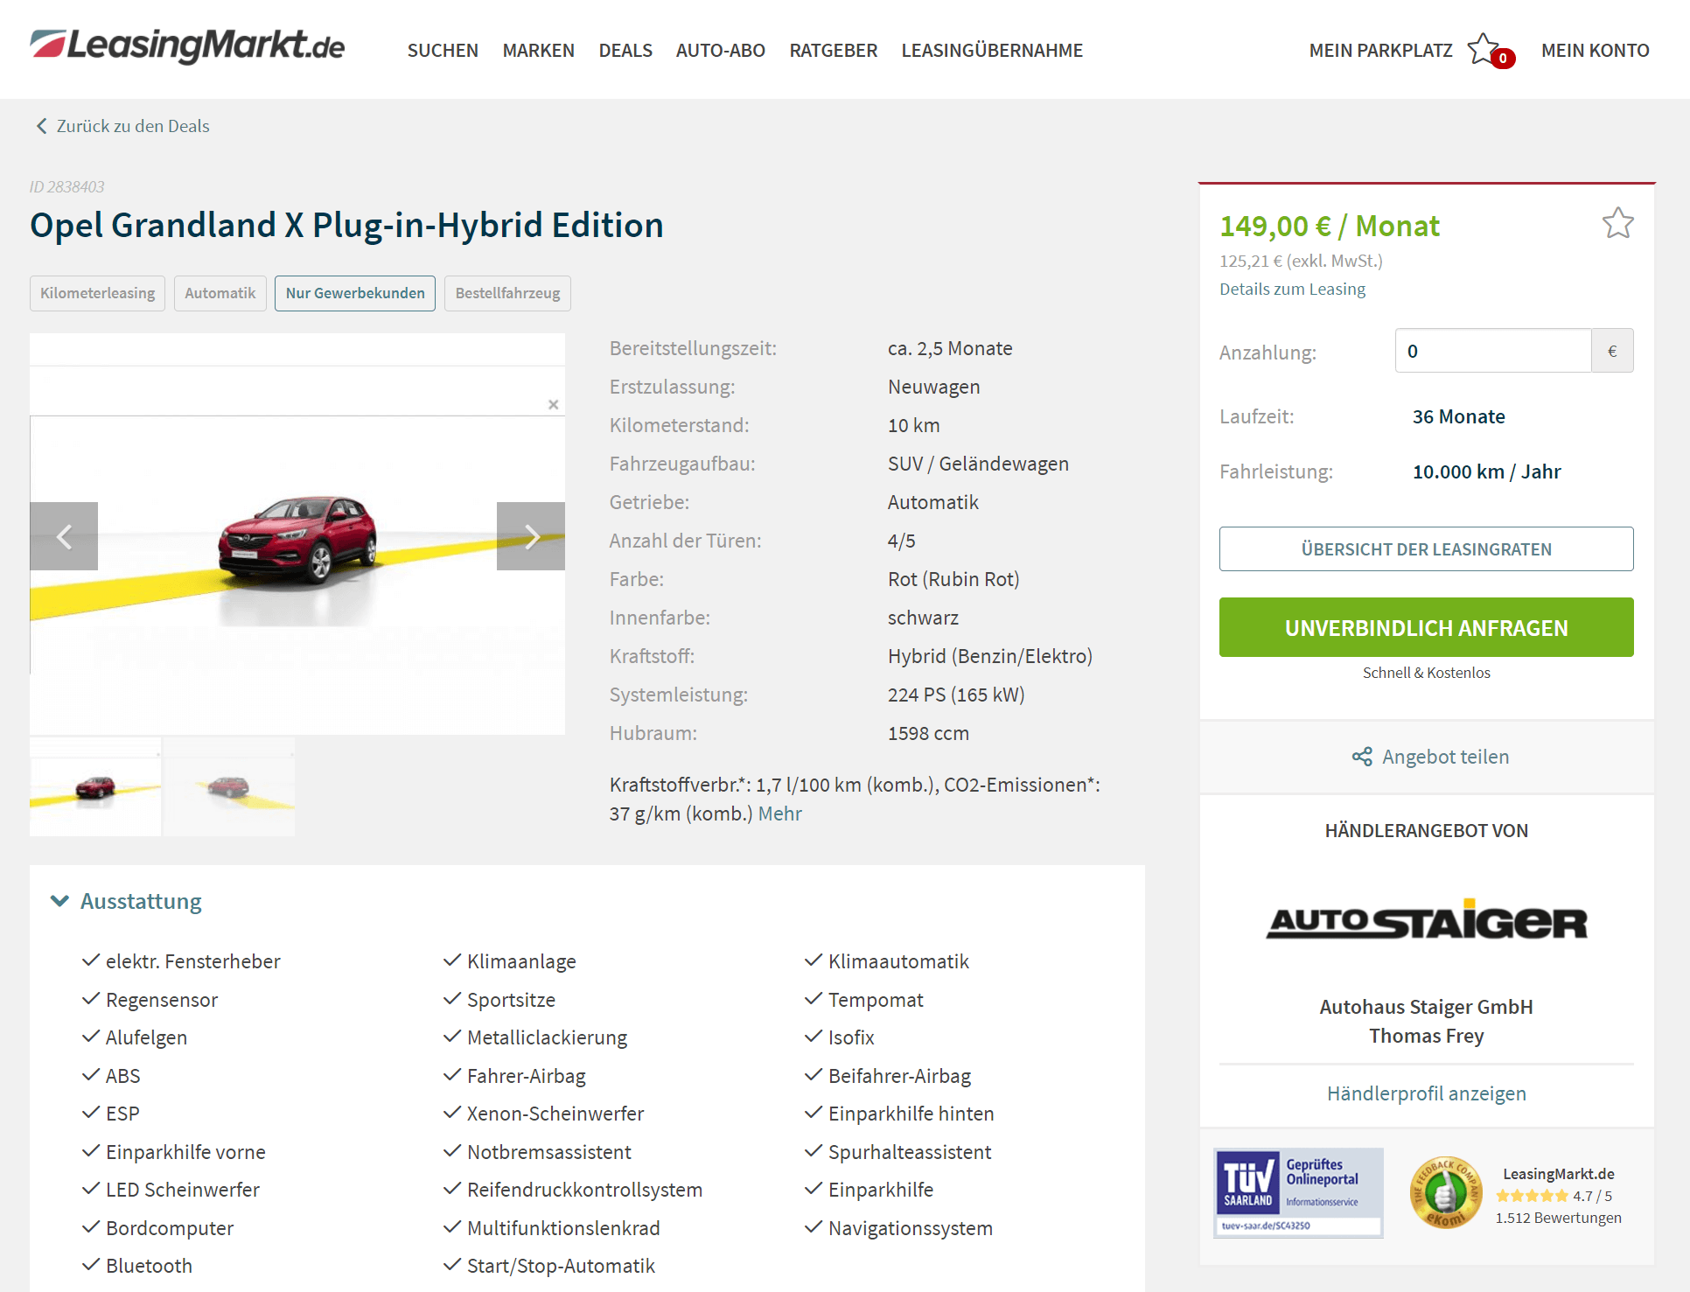Open the MARKEN menu
The width and height of the screenshot is (1690, 1292).
click(538, 51)
